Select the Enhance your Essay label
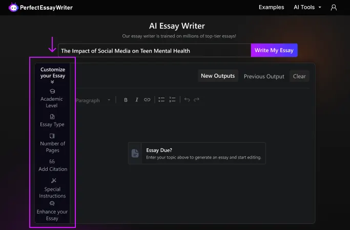The height and width of the screenshot is (230, 350). tap(52, 215)
